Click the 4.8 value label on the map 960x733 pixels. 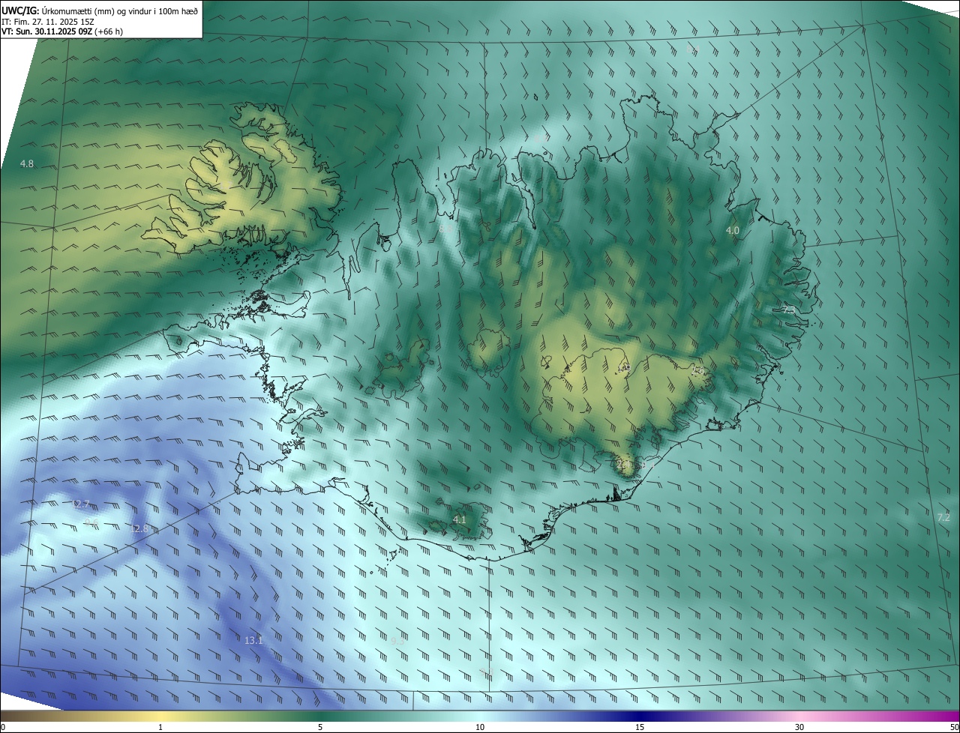[27, 163]
